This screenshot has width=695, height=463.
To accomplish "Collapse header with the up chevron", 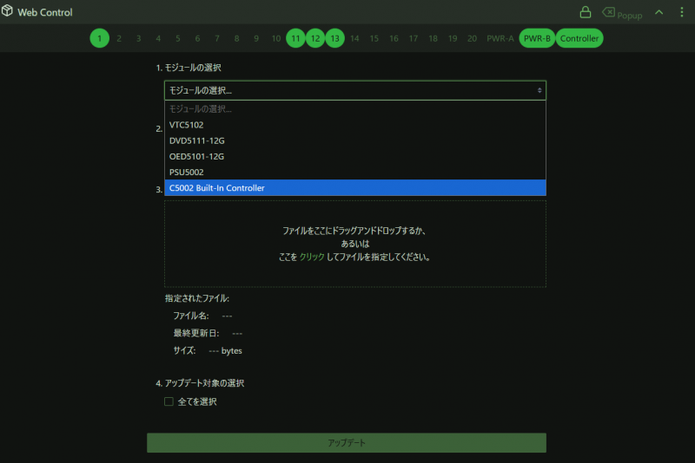I will [x=659, y=13].
